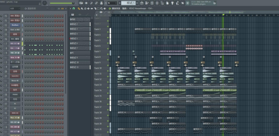Show automation clips in picker icon

[87, 14]
